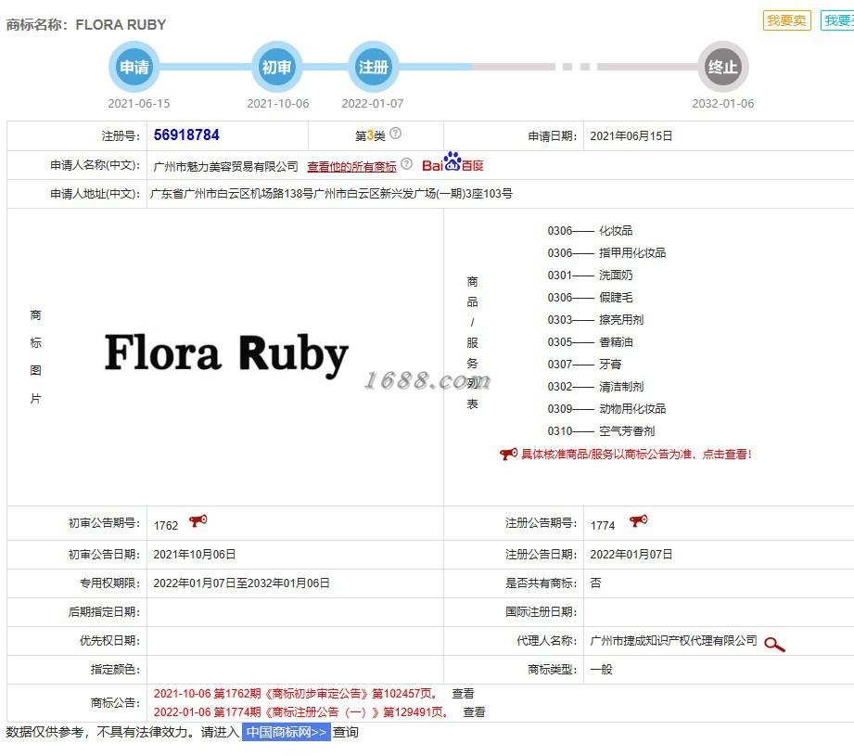This screenshot has width=854, height=756.
Task: Click the 初审 timeline stage circle
Action: 276,67
